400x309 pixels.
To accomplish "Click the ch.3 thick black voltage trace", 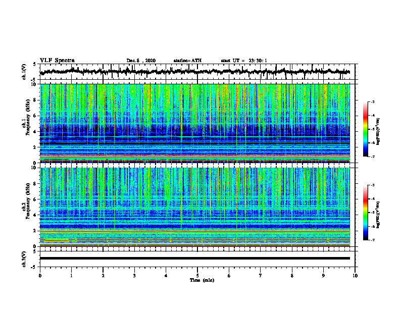I will pos(195,259).
